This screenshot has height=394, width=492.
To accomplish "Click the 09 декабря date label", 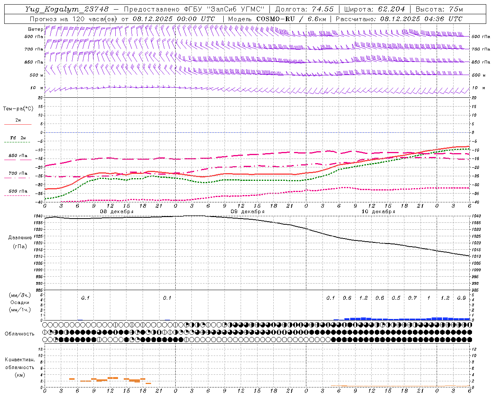I will pos(248,211).
